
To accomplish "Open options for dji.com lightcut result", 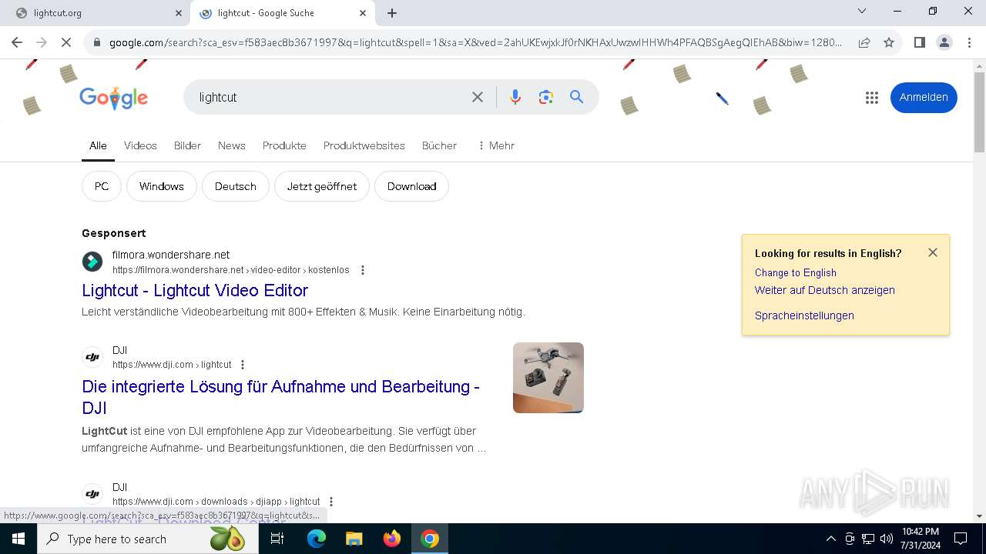I will coord(243,365).
